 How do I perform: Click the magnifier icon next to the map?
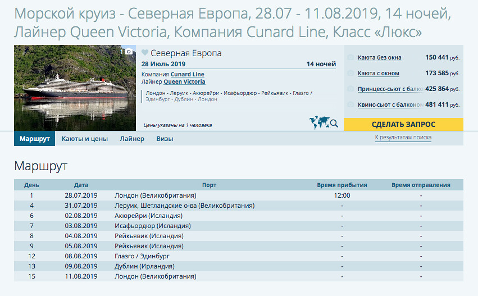pyautogui.click(x=334, y=124)
